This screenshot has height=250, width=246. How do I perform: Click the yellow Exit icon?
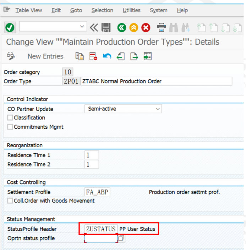(x=133, y=27)
